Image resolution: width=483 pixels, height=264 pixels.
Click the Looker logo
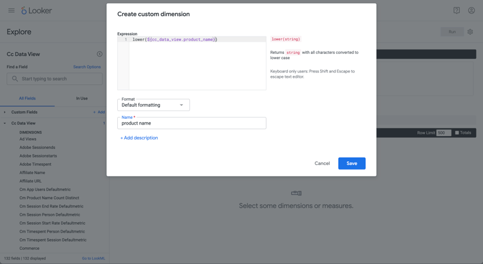coord(37,10)
